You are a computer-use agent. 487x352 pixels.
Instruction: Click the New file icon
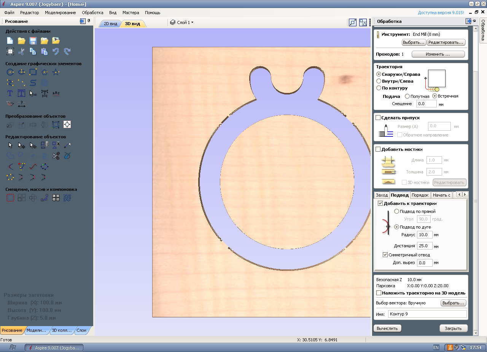pos(10,40)
